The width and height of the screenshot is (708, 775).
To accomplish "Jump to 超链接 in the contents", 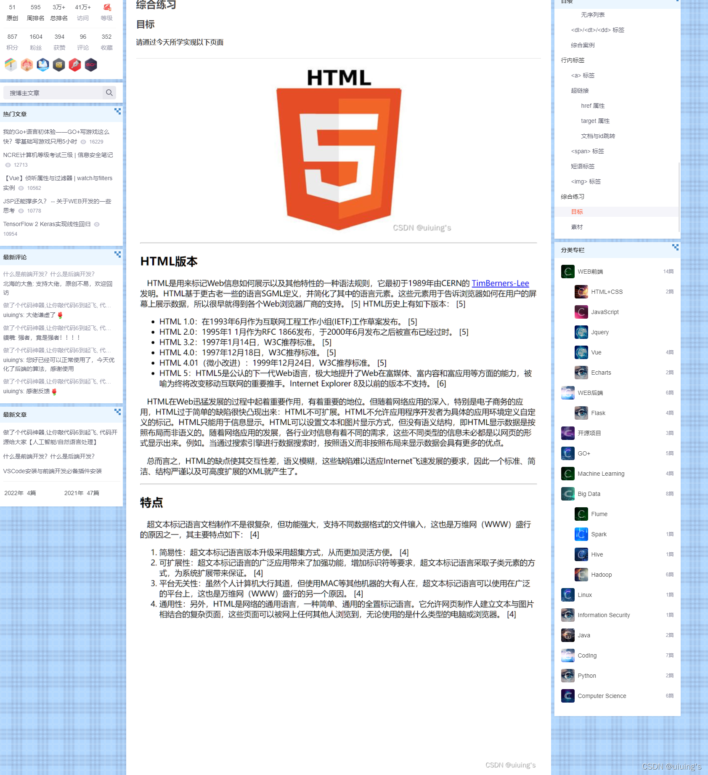I will point(580,91).
